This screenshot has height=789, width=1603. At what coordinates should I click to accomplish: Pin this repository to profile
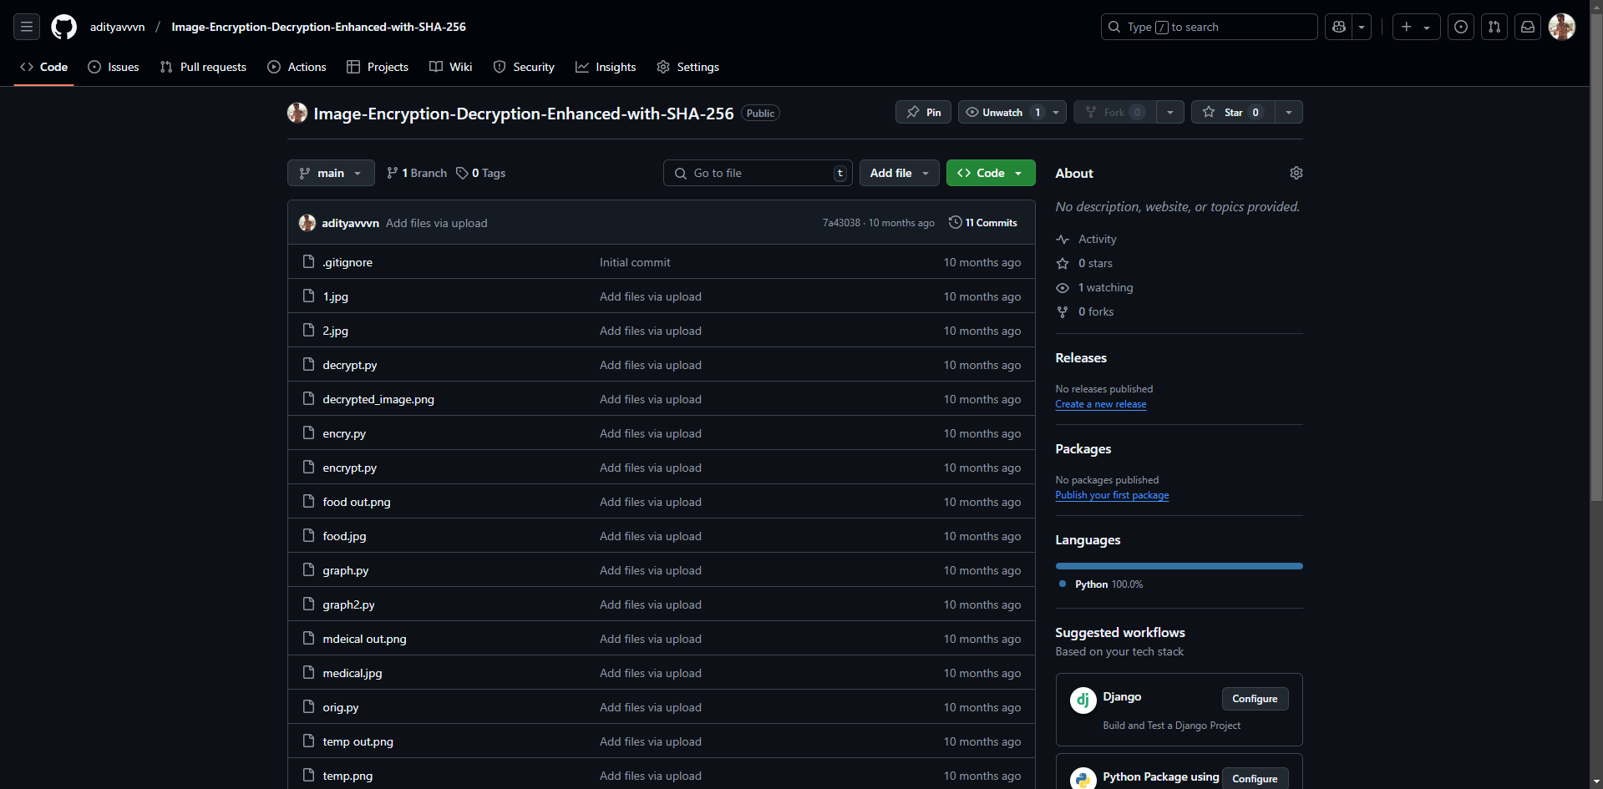923,112
